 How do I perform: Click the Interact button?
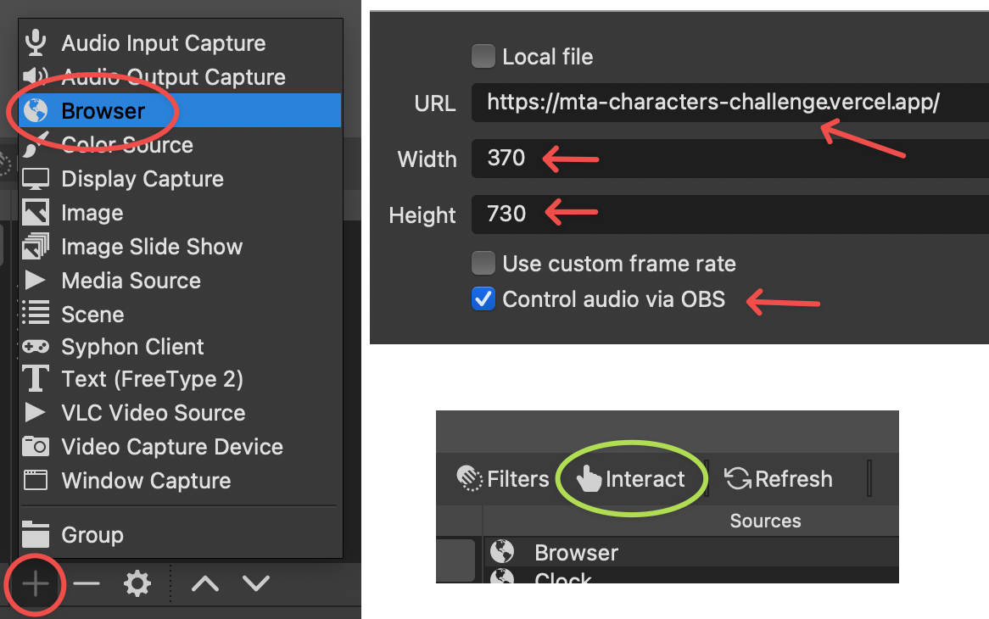631,479
